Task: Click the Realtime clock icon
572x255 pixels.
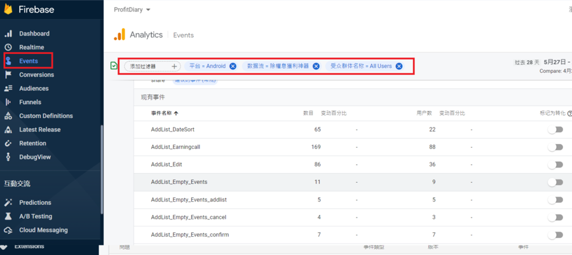Action: [x=8, y=48]
